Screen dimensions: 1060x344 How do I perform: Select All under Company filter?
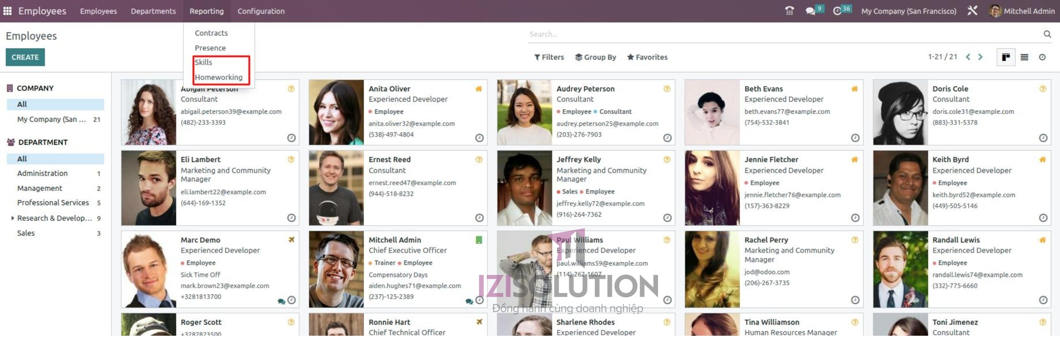point(22,104)
